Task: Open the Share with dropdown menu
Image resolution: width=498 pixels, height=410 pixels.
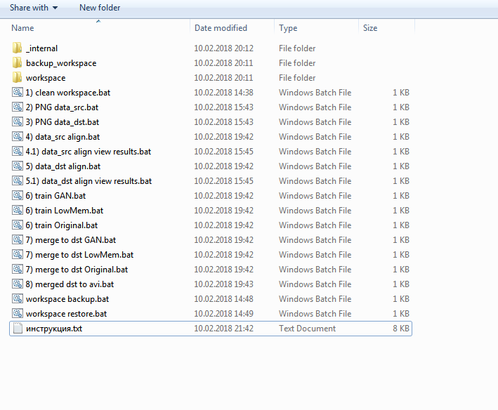Action: [34, 8]
